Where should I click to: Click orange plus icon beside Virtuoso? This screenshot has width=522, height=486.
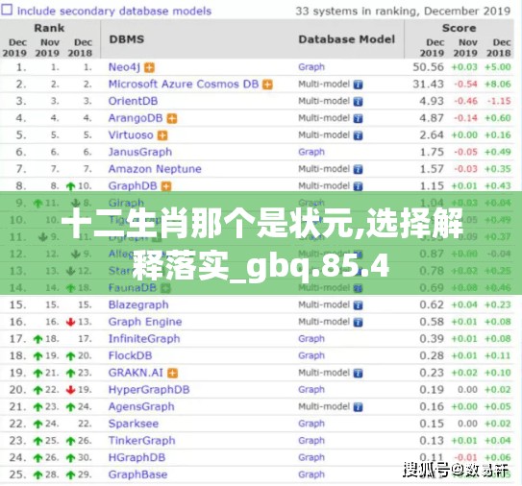pos(162,135)
